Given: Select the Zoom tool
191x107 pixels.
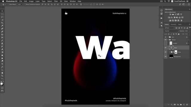Looking at the screenshot, I should point(2,76).
